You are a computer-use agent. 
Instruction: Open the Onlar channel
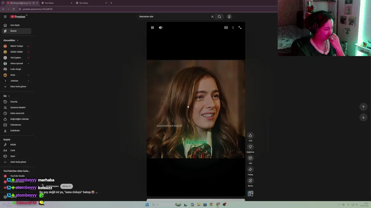(x=17, y=75)
